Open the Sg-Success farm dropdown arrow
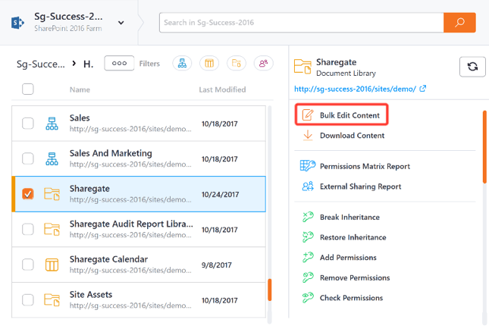Image resolution: width=489 pixels, height=329 pixels. click(x=121, y=23)
